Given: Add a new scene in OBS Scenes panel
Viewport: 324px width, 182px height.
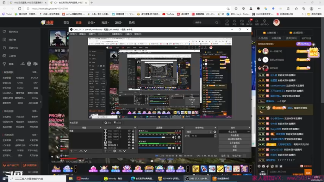Looking at the screenshot, I should [71, 151].
